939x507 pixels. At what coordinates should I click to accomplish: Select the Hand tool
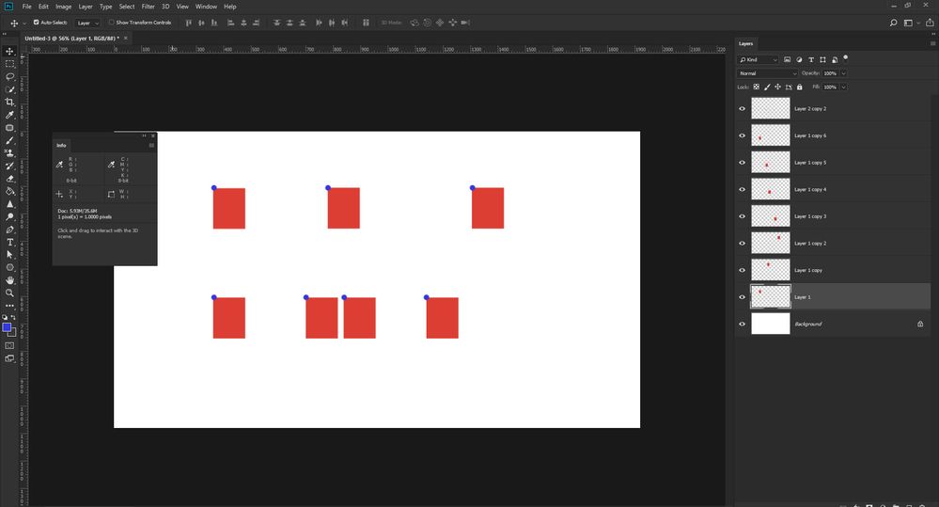(9, 280)
